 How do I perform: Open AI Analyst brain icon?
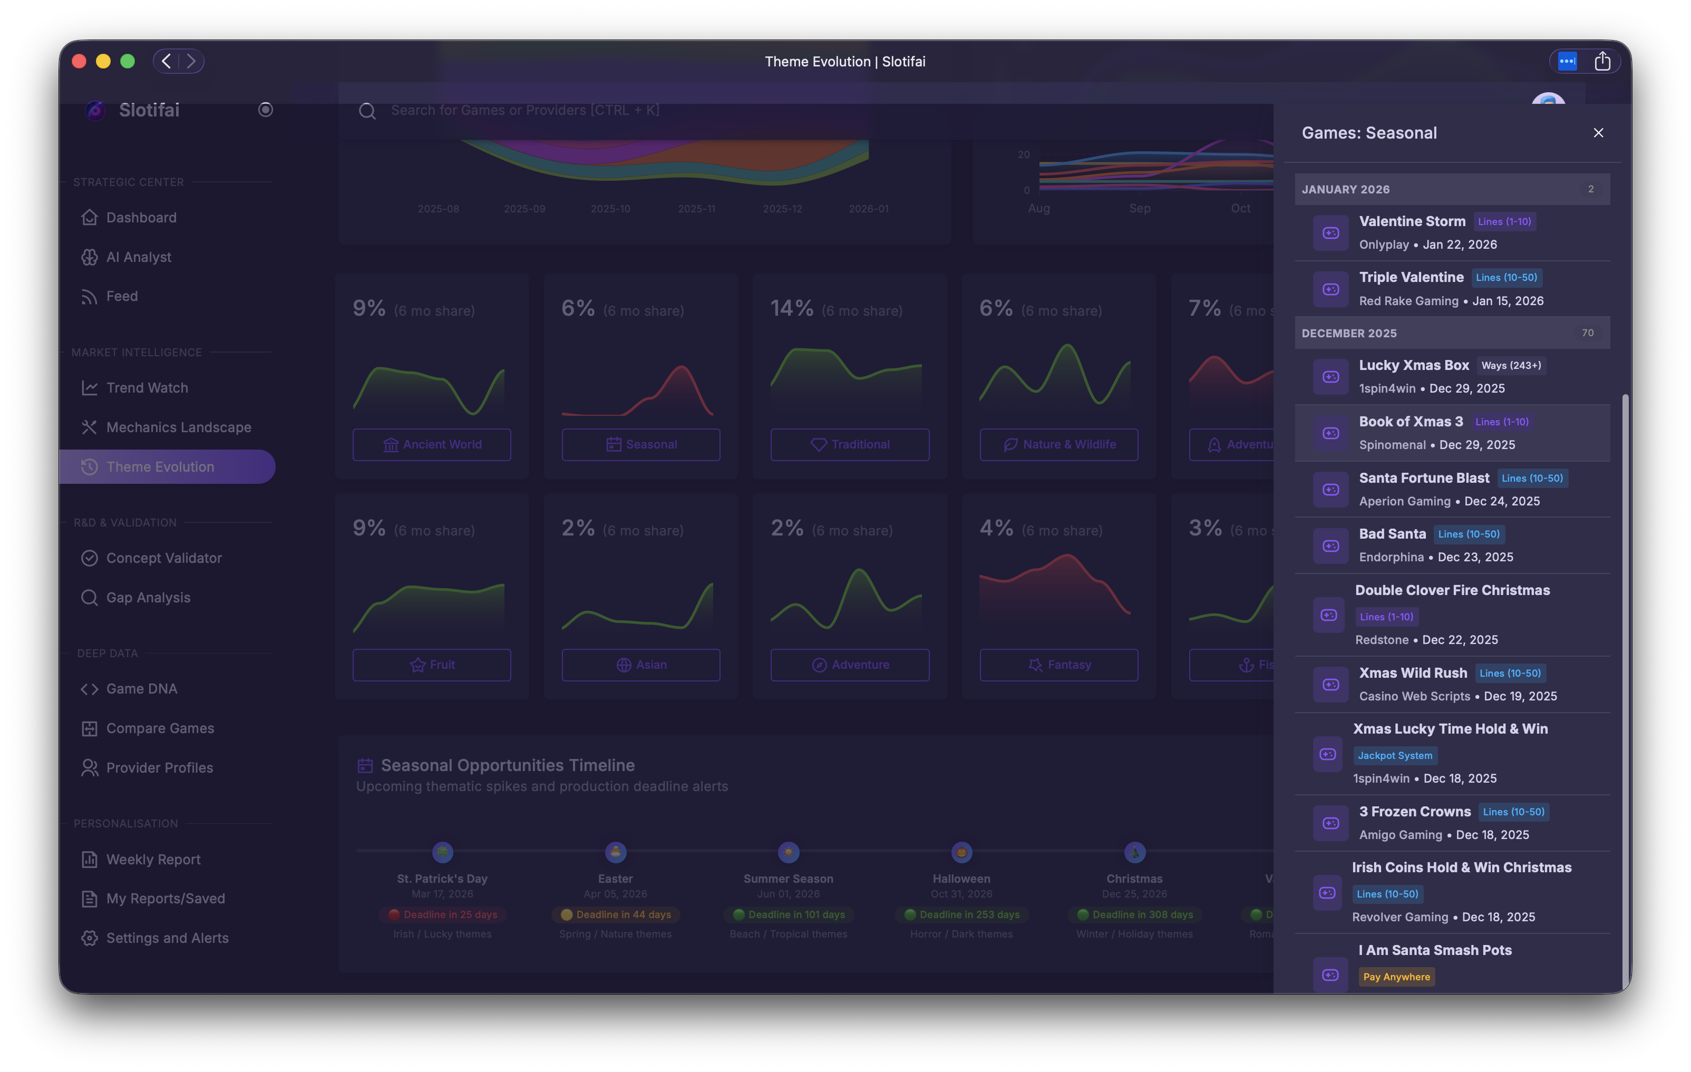pos(89,257)
